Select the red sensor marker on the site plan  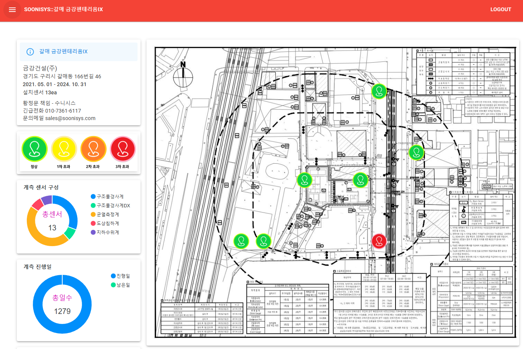point(379,241)
